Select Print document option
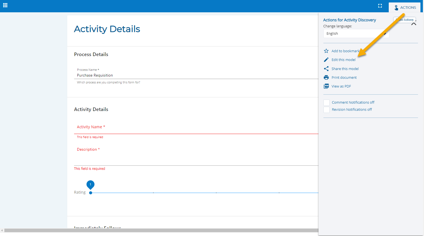This screenshot has height=236, width=424. point(344,78)
